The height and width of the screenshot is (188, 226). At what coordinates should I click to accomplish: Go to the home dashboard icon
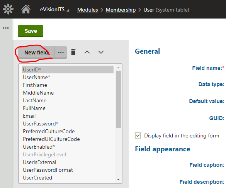26,9
